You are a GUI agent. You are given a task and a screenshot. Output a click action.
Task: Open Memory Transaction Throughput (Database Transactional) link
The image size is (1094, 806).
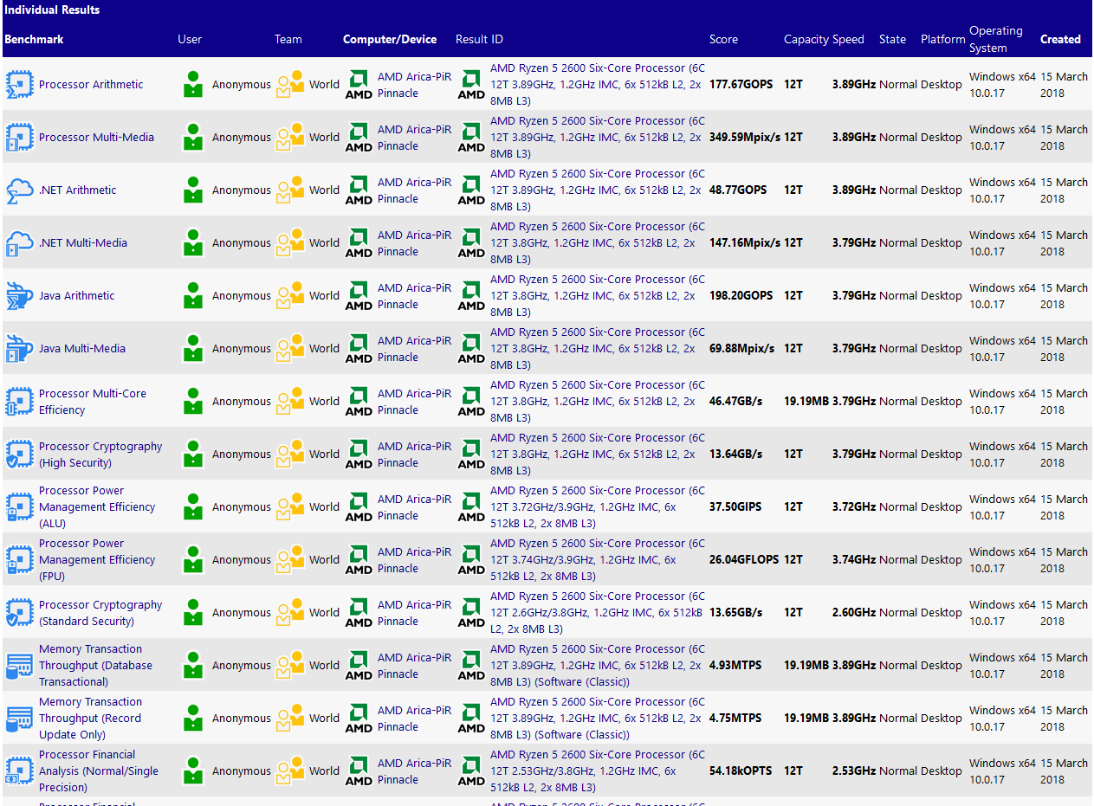tap(95, 666)
